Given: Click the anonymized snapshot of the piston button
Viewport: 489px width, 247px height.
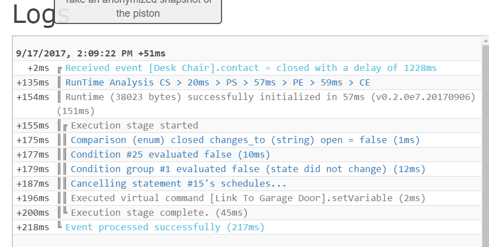Looking at the screenshot, I should 138,11.
